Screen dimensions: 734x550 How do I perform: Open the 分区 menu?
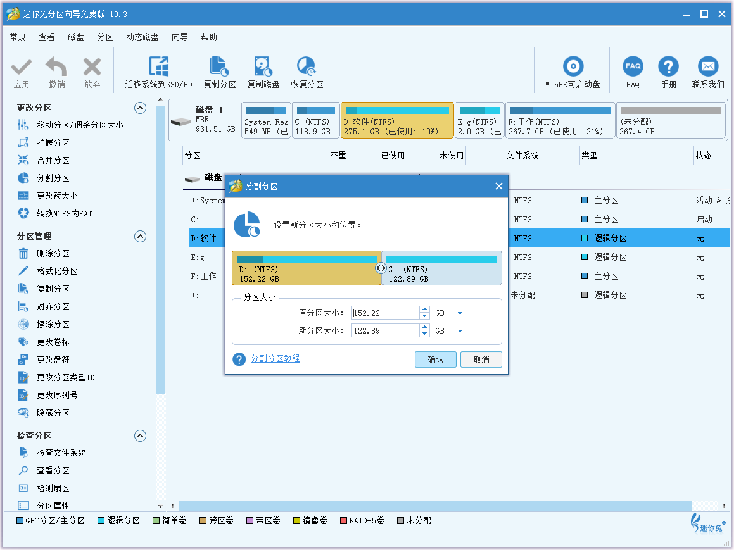[105, 37]
